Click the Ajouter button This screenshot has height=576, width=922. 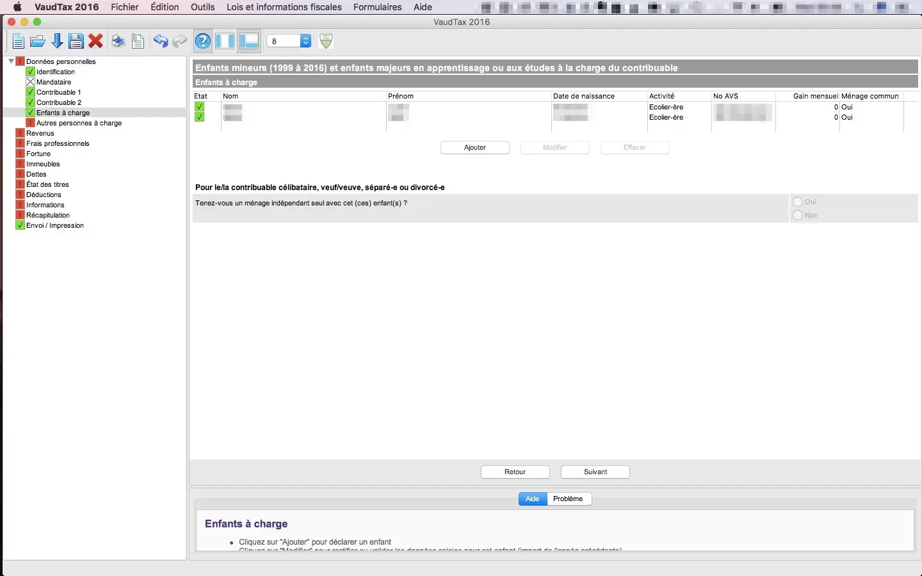tap(475, 147)
